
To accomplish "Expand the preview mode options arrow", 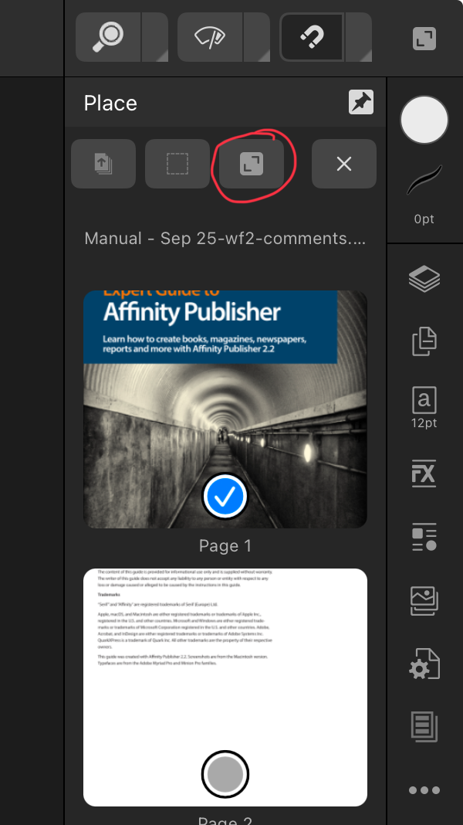I will tap(257, 37).
